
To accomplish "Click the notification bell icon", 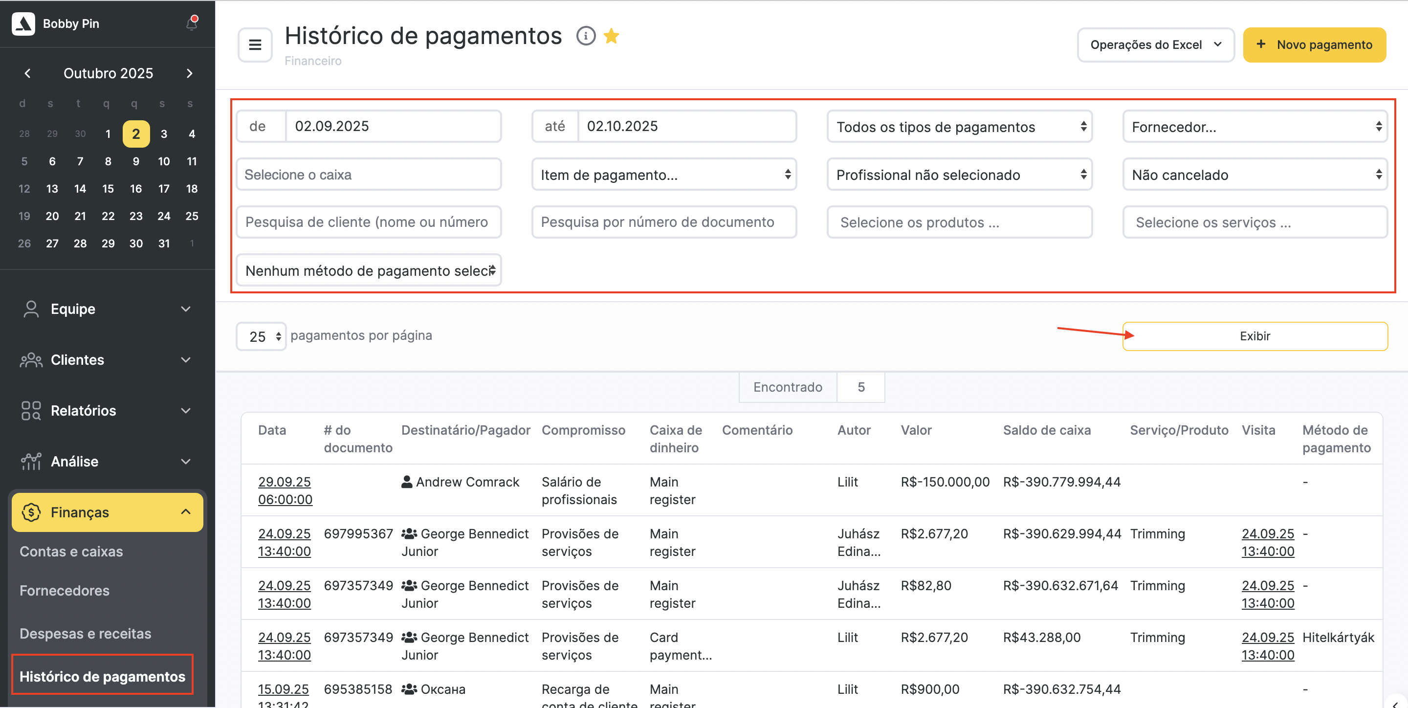I will point(191,23).
